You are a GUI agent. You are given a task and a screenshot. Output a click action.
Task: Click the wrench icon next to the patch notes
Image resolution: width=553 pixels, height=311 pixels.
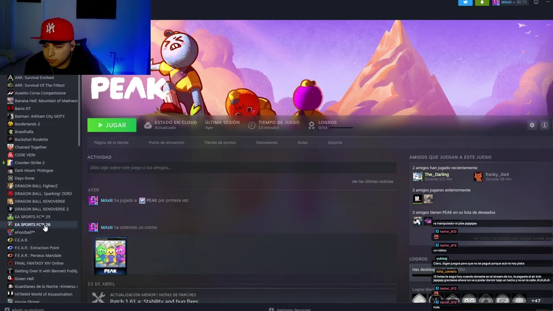(x=98, y=298)
